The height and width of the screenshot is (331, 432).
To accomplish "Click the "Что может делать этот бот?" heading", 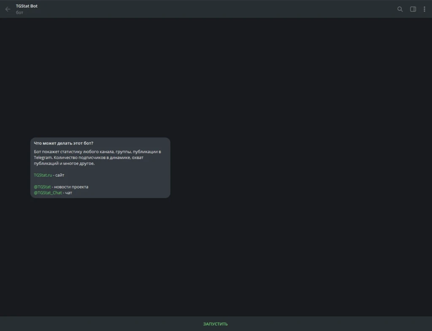I will coord(63,143).
